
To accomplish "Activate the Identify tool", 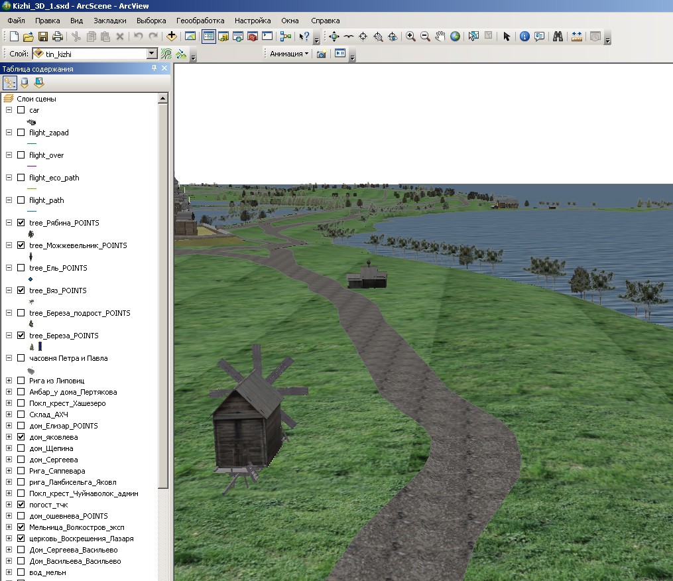I will [524, 36].
